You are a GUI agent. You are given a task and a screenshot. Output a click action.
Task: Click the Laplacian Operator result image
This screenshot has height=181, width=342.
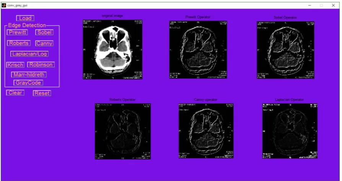pos(290,131)
